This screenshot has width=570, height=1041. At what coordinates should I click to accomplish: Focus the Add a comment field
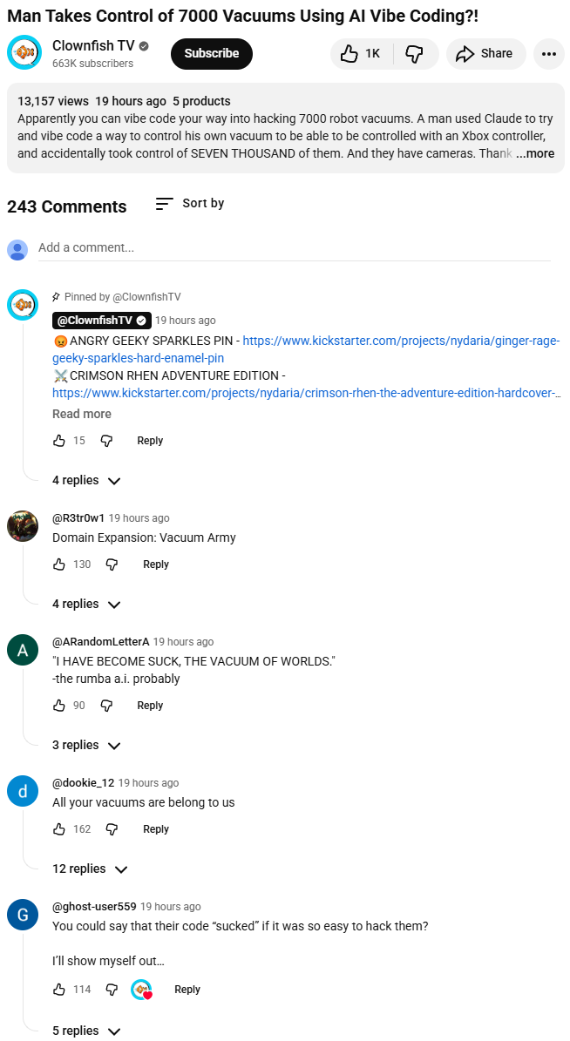click(x=295, y=248)
